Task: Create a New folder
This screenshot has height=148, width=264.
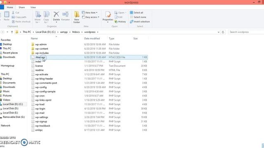Action: click(77, 17)
